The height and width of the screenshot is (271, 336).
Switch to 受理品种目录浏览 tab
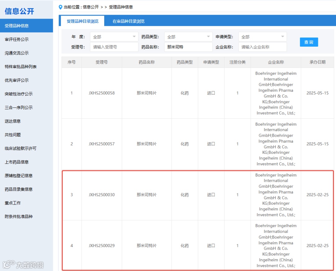(82, 21)
